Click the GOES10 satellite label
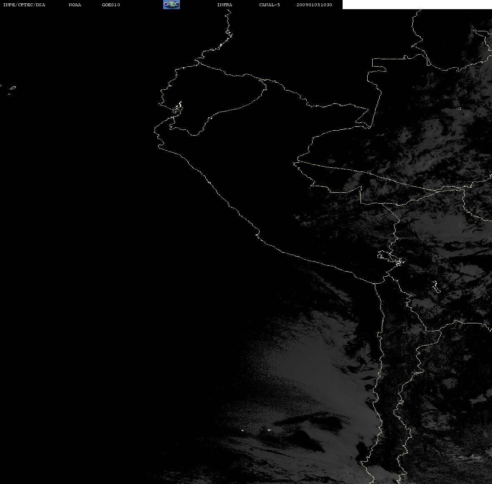The image size is (492, 484). 111,5
